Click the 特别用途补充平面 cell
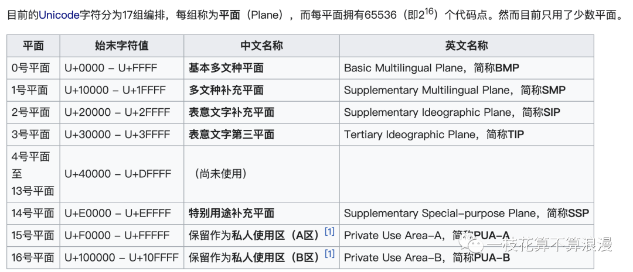 click(261, 213)
